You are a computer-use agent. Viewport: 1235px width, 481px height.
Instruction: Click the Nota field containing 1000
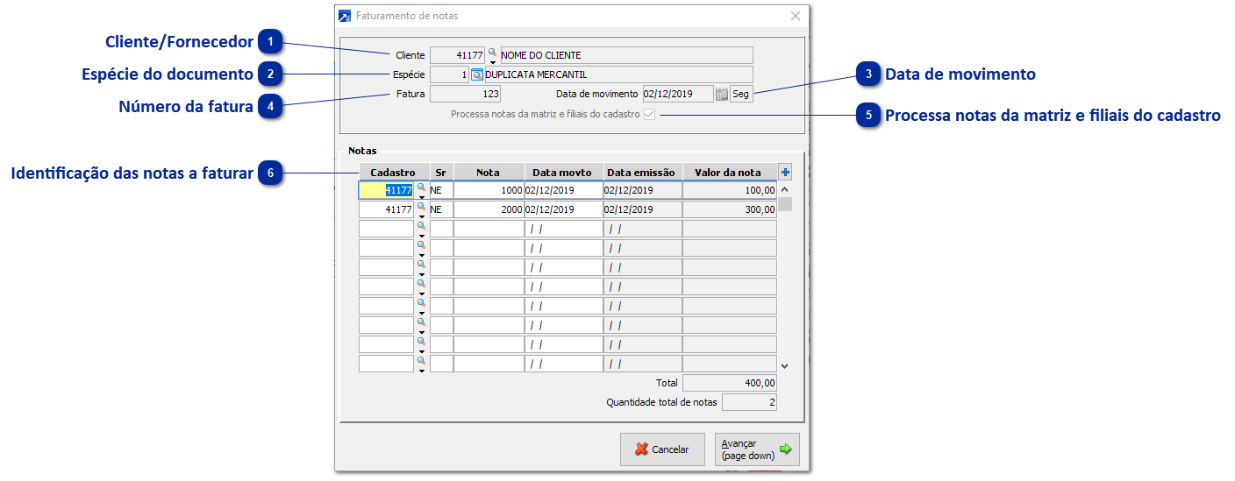coord(489,190)
